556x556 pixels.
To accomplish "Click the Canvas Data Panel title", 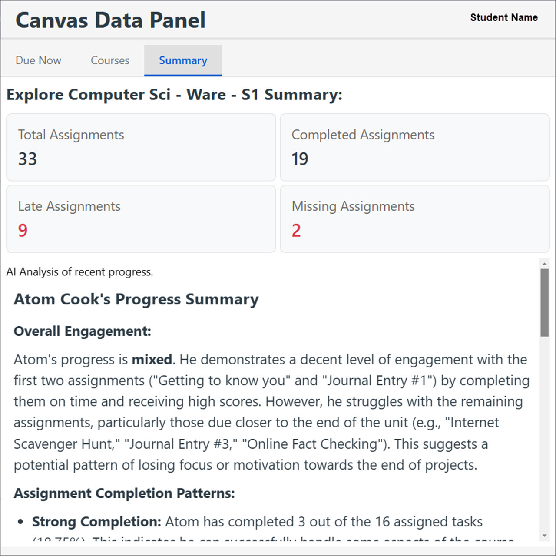I will (110, 20).
